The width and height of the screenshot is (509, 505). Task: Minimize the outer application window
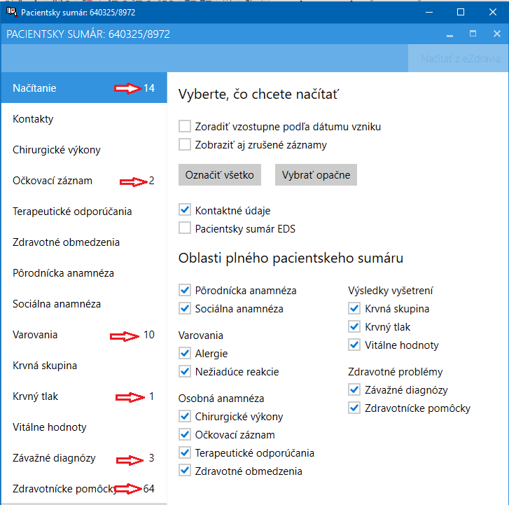pyautogui.click(x=429, y=12)
